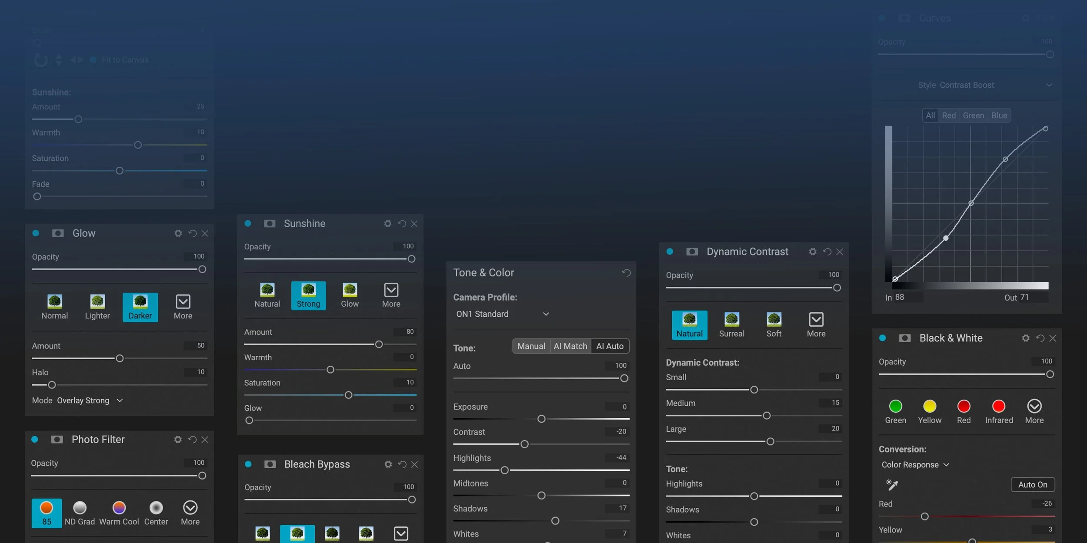Toggle the Glow filter on/off dot

(x=36, y=234)
